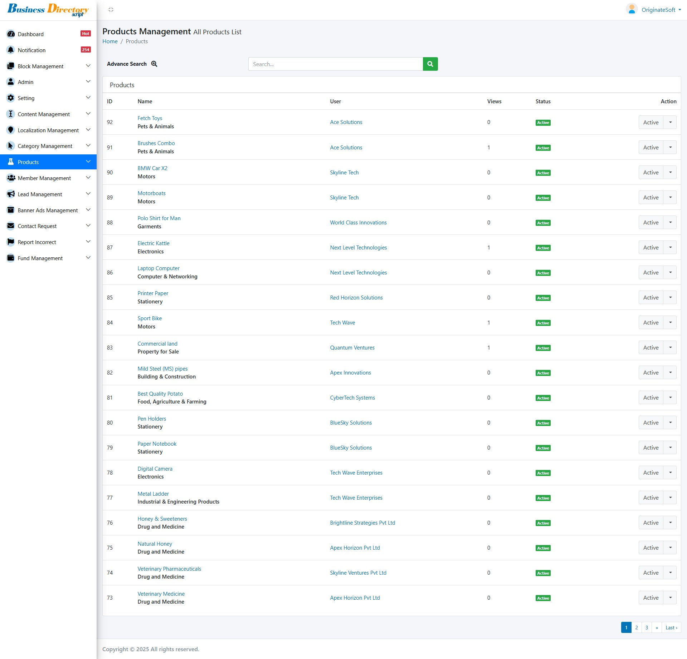Open Member Management via its people icon

click(10, 178)
